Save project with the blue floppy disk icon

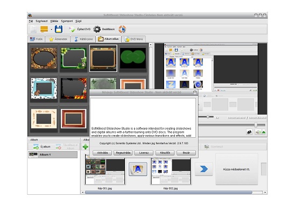pyautogui.click(x=59, y=29)
